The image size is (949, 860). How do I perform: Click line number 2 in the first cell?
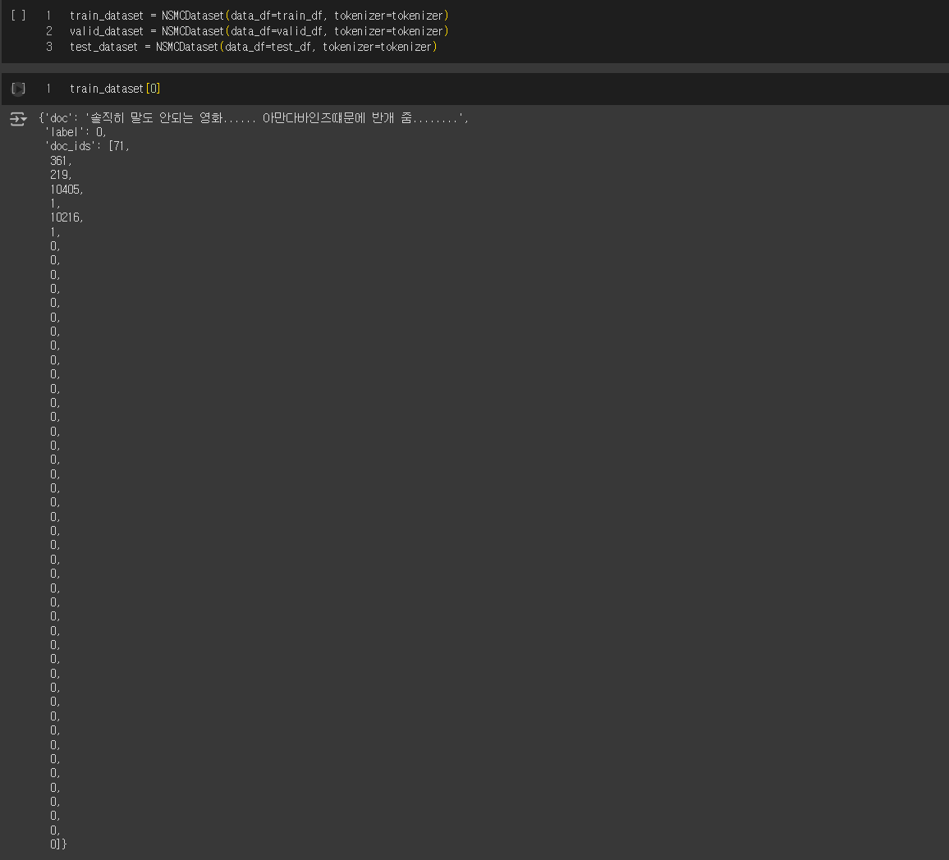point(49,31)
